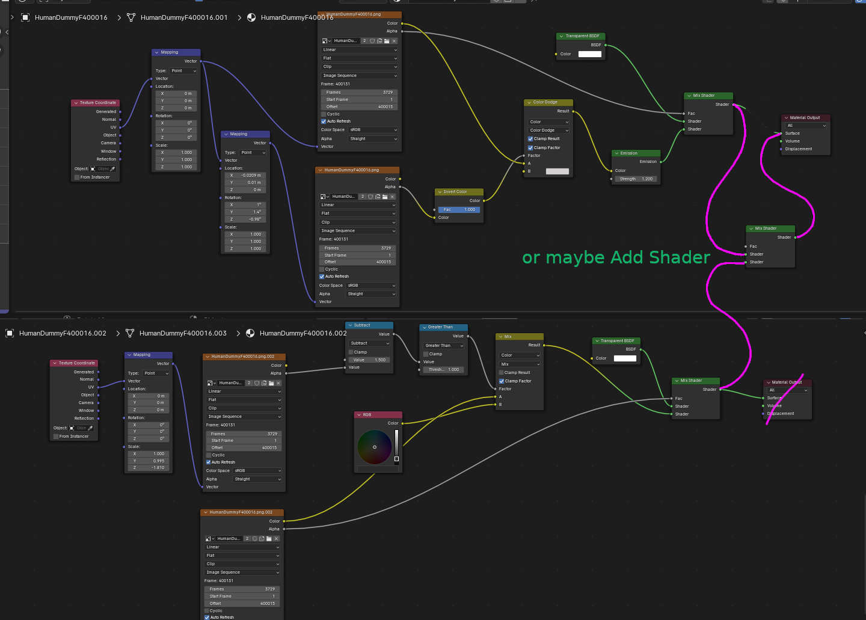Pick a hue on the RGB node color wheel
This screenshot has height=620, width=866.
(374, 447)
